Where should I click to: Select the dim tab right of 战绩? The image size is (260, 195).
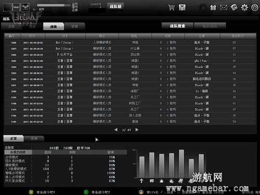click(74, 27)
